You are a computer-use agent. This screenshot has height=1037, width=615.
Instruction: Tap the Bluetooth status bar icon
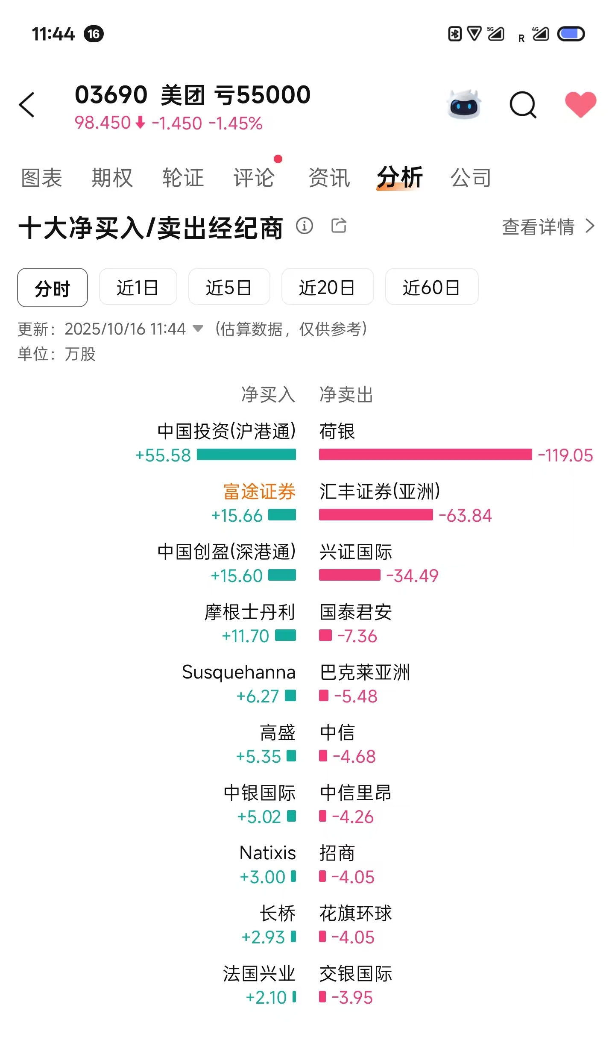click(x=455, y=34)
